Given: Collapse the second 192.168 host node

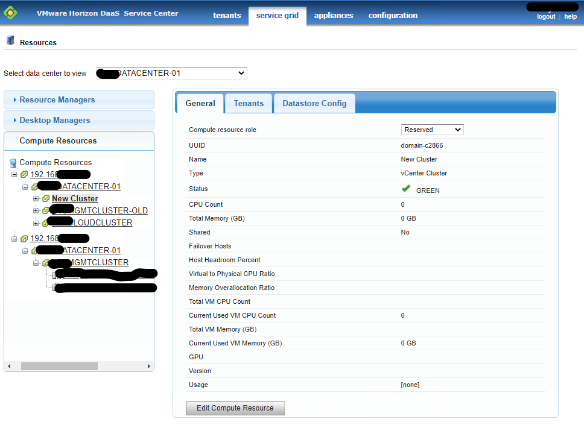Looking at the screenshot, I should point(14,238).
